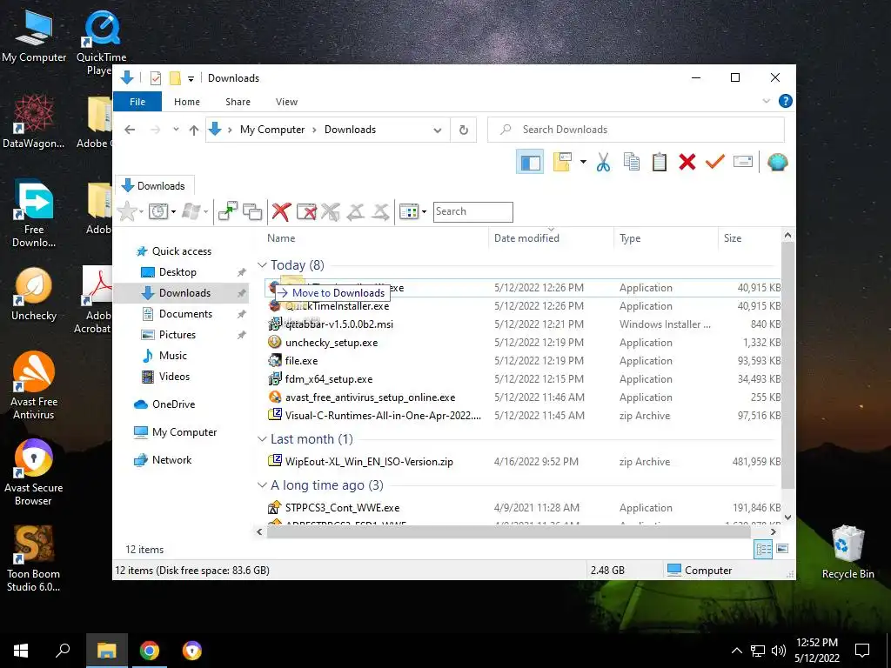891x668 pixels.
Task: Open dropdown arrow beside Recently Closed clock
Action: coord(173,212)
